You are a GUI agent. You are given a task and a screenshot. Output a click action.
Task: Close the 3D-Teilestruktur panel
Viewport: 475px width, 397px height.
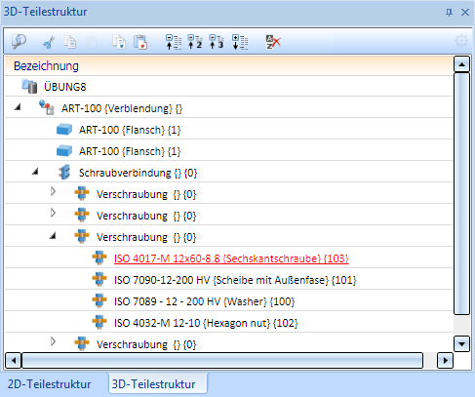(x=465, y=13)
